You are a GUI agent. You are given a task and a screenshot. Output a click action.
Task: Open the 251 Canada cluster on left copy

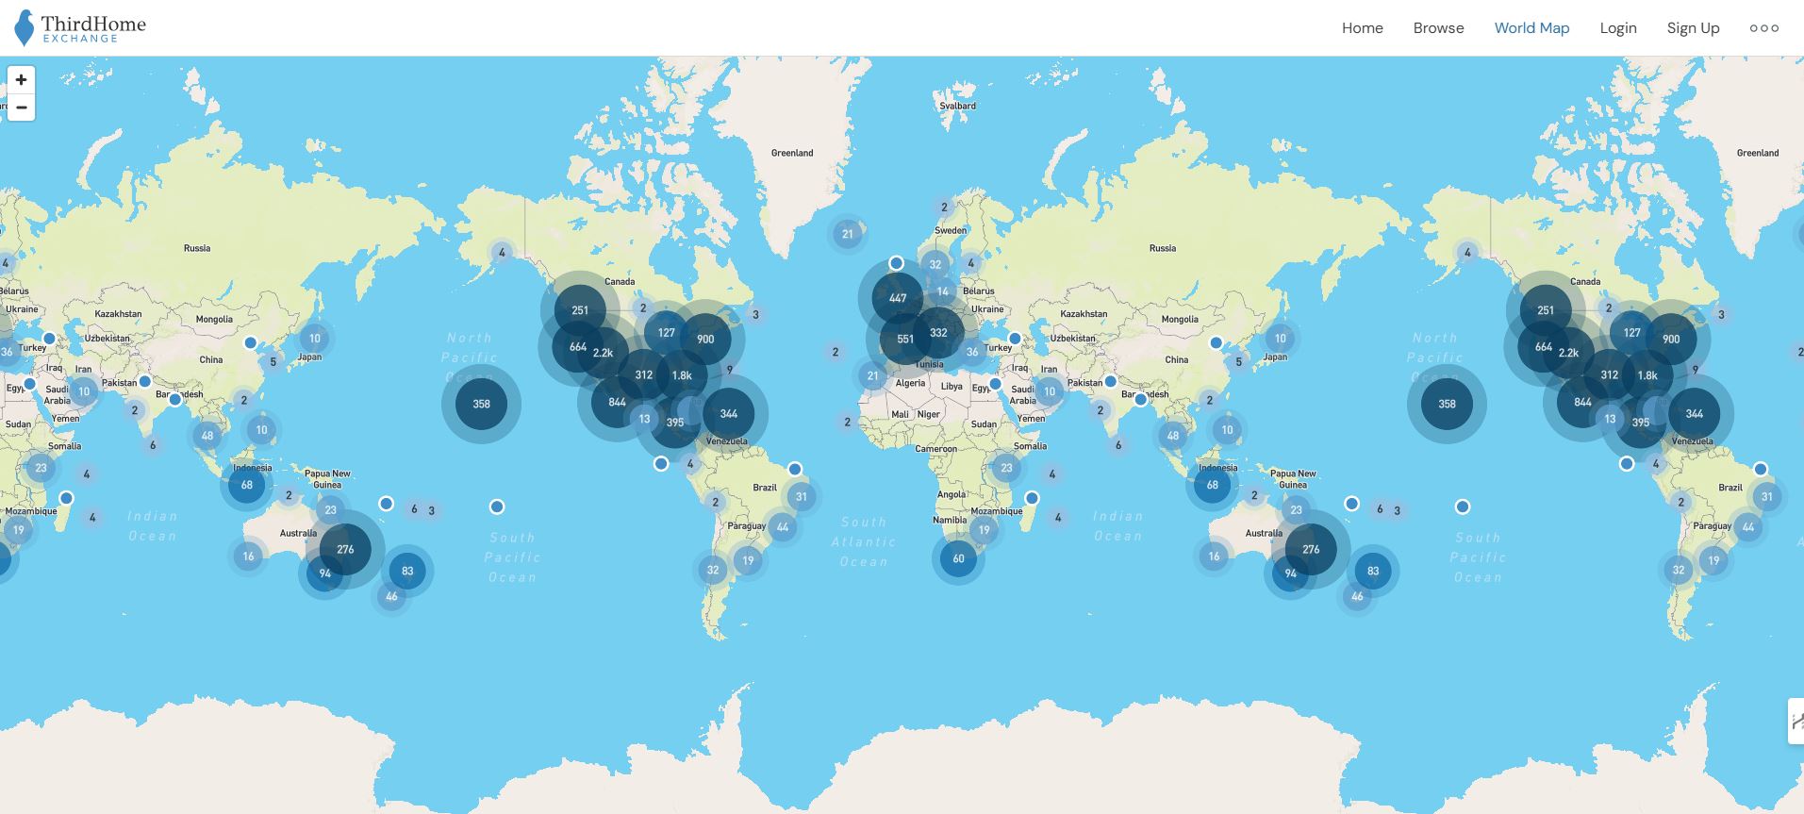580,309
